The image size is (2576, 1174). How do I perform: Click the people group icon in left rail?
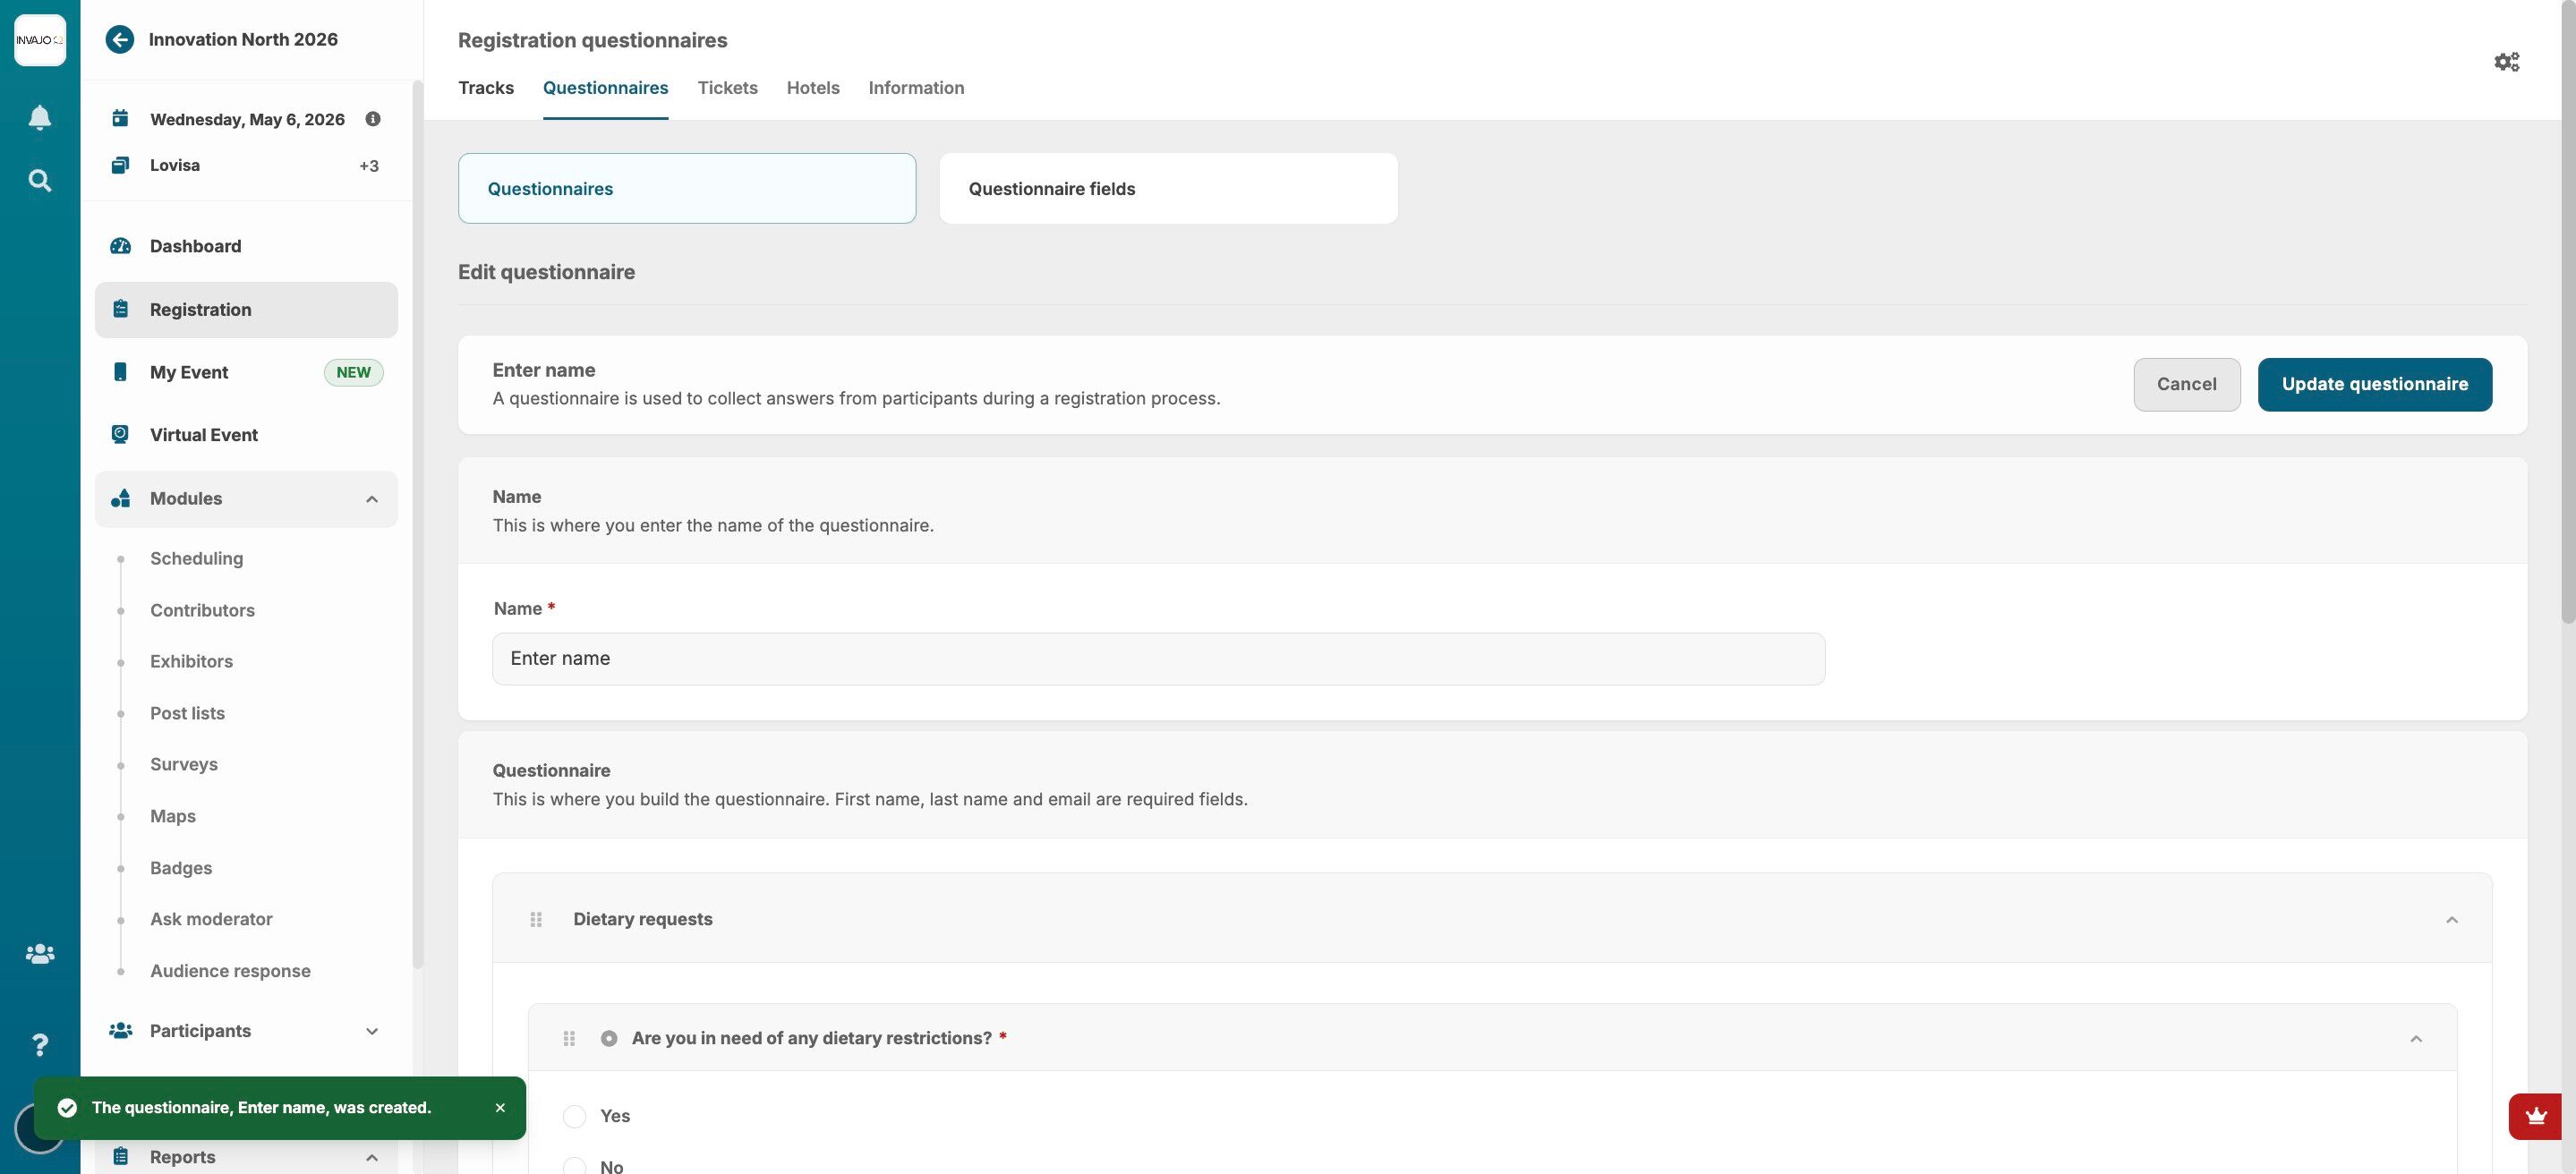tap(39, 954)
